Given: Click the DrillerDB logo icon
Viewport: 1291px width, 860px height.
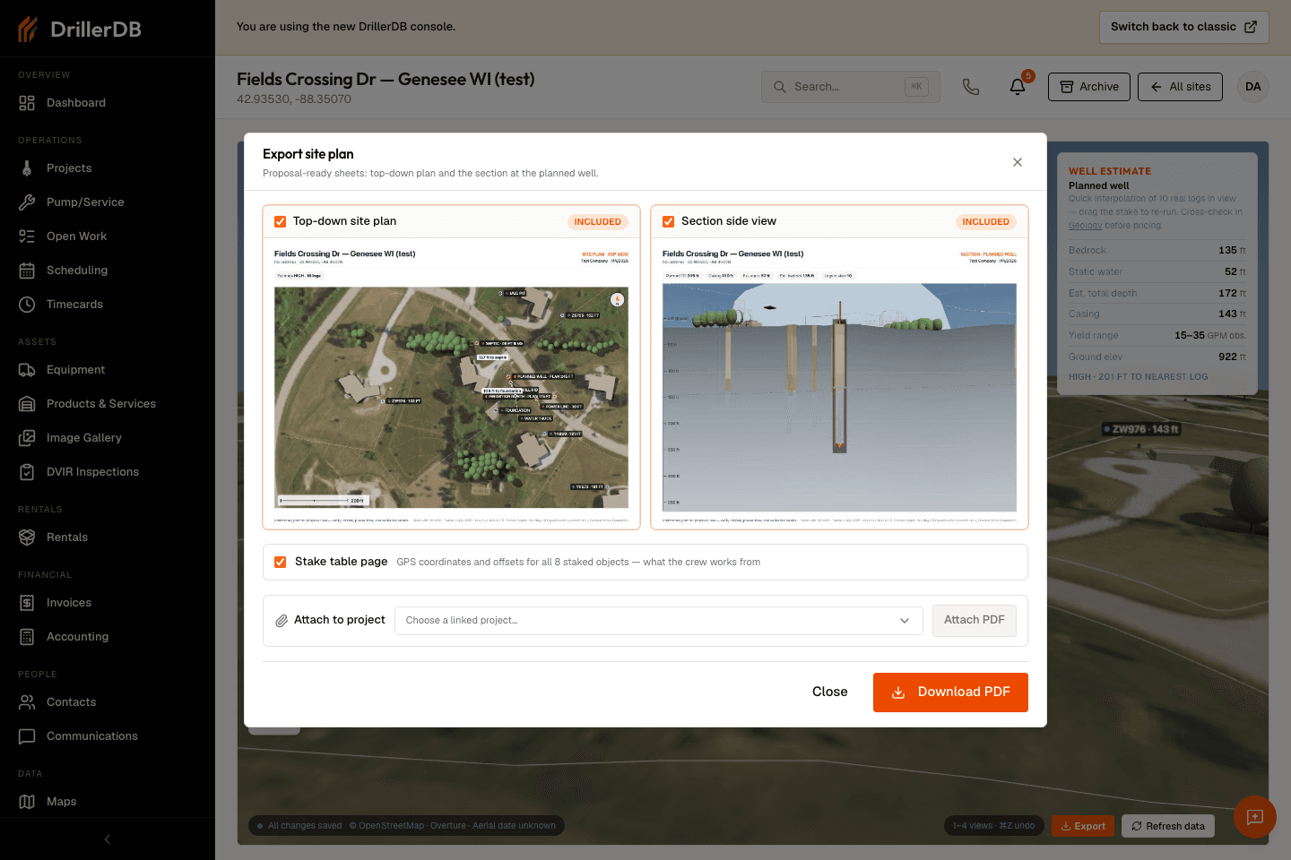Looking at the screenshot, I should coord(28,29).
